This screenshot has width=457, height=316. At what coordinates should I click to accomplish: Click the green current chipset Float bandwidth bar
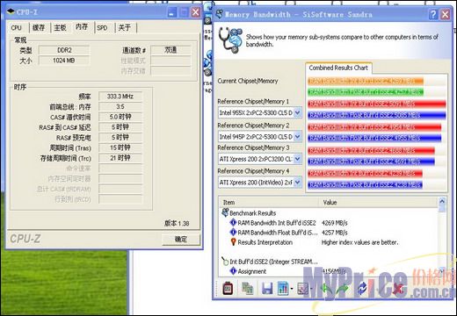tap(366, 92)
